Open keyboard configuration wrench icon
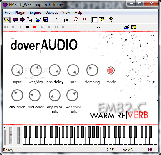 [102, 20]
